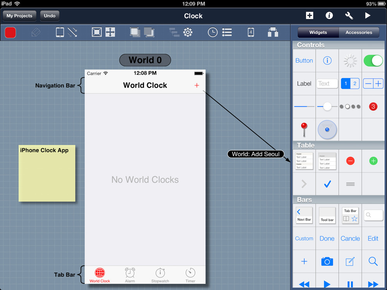Switch to the Widgets tab

click(318, 32)
